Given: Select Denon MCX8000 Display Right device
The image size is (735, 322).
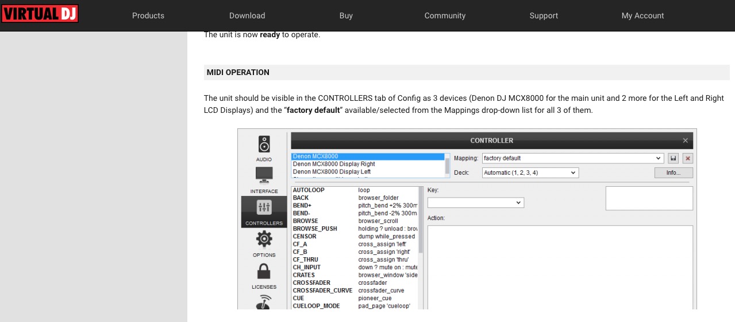Looking at the screenshot, I should (368, 164).
